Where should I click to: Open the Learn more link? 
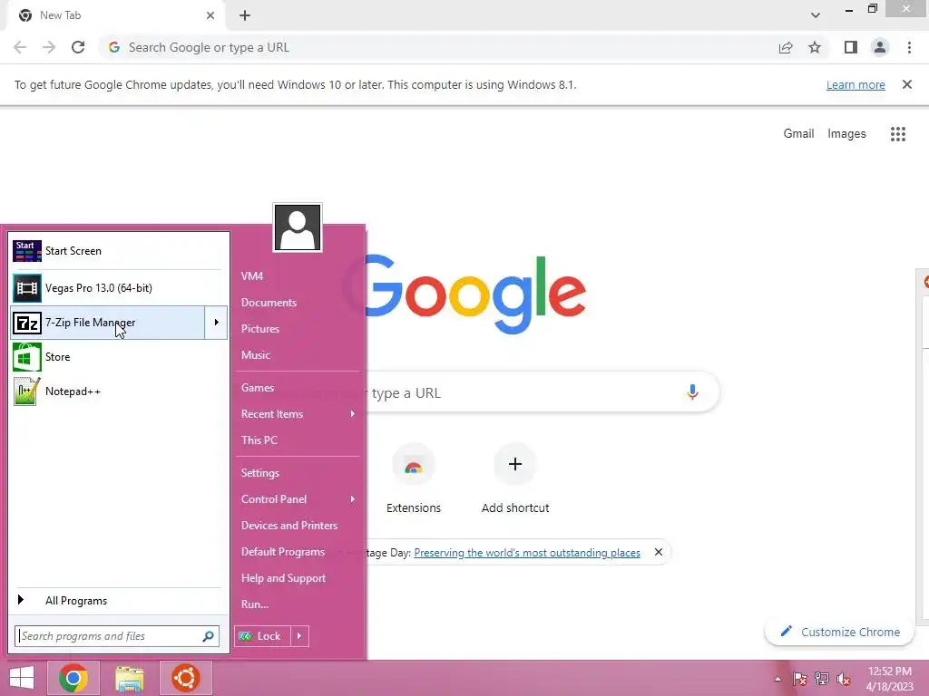856,84
